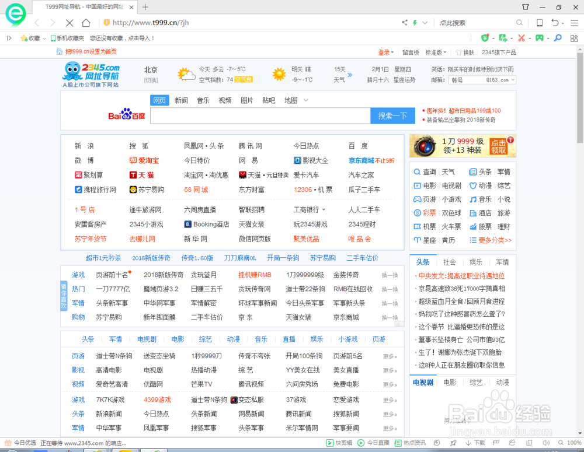
Task: Open the address bar chevron dropdown
Action: [x=425, y=23]
